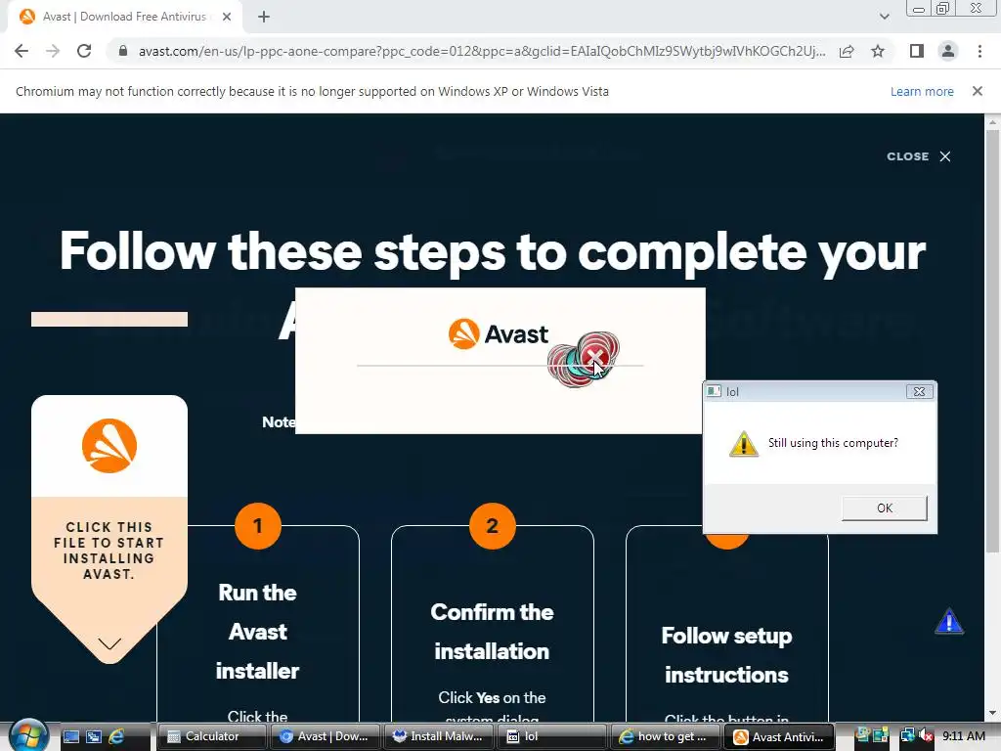The image size is (1001, 751).
Task: Open the browser side panel
Action: [x=917, y=51]
